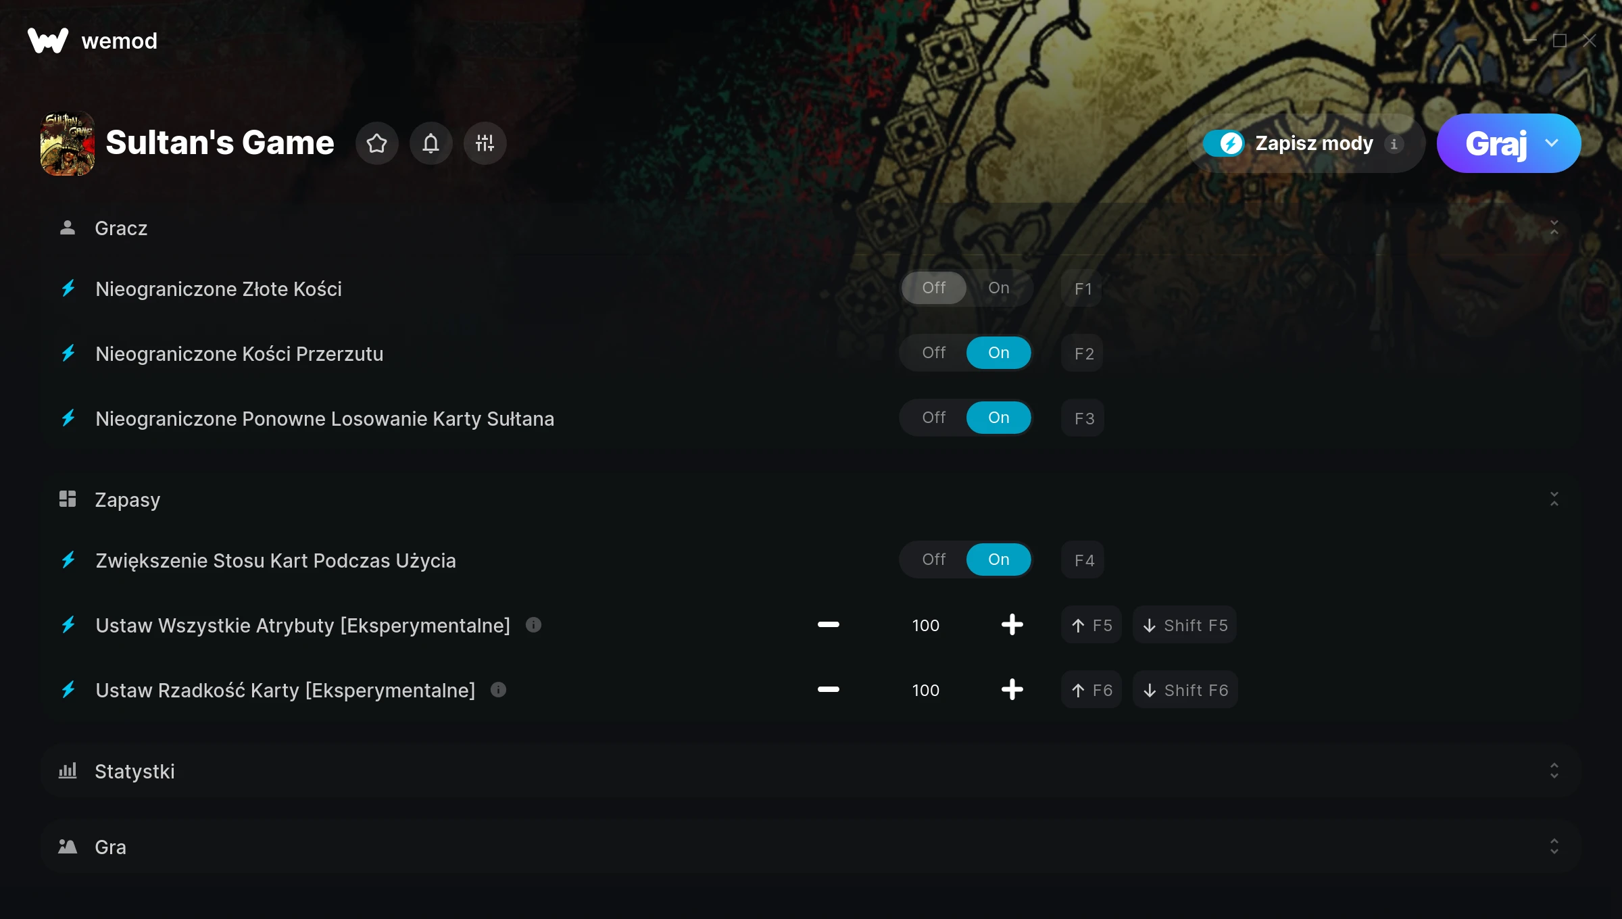Collapse the Gracz section
The width and height of the screenshot is (1622, 919).
pos(1554,228)
